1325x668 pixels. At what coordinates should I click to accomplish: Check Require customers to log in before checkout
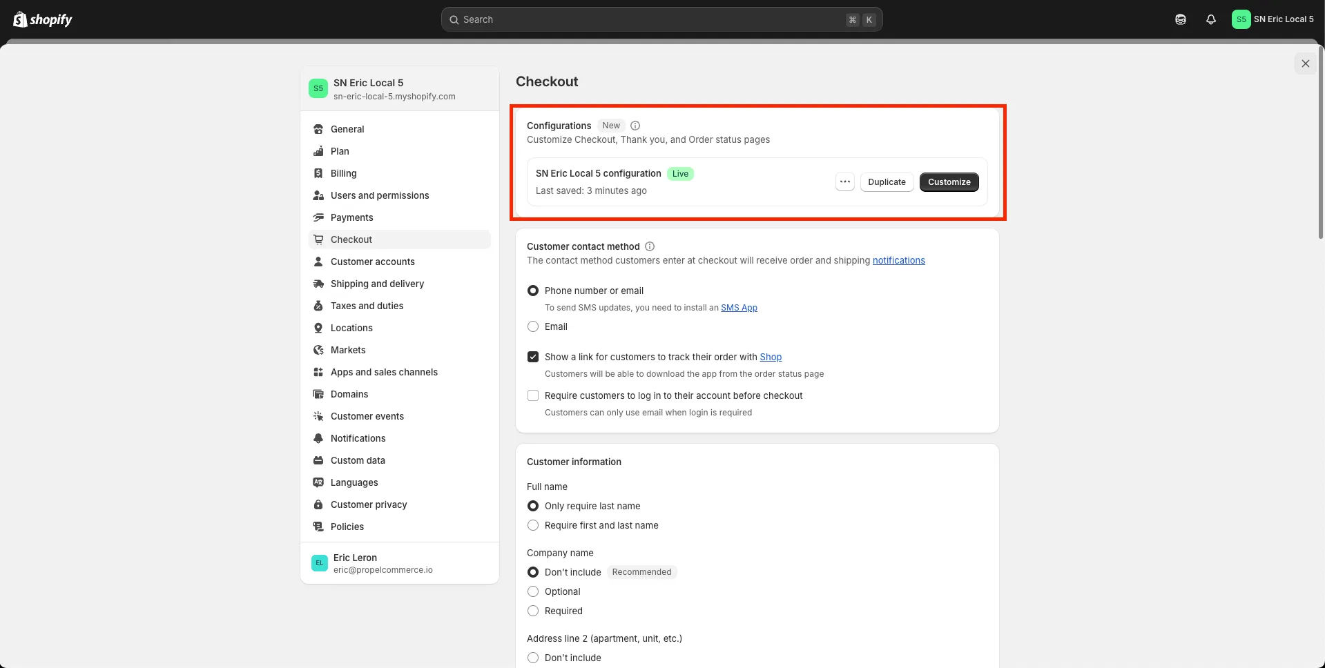[533, 395]
